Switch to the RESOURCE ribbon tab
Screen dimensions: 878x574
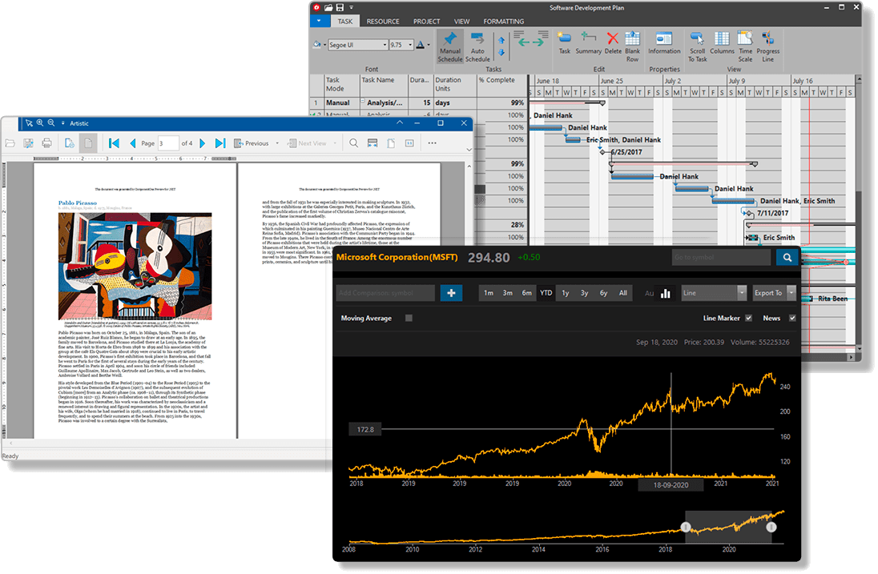coord(383,21)
